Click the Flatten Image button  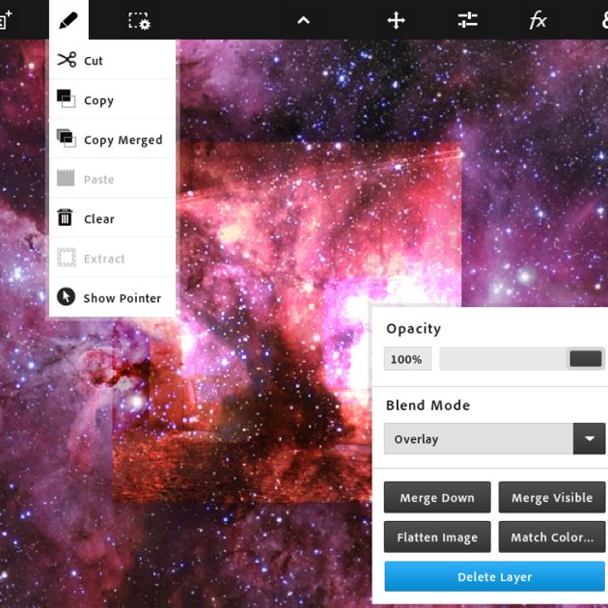[437, 537]
